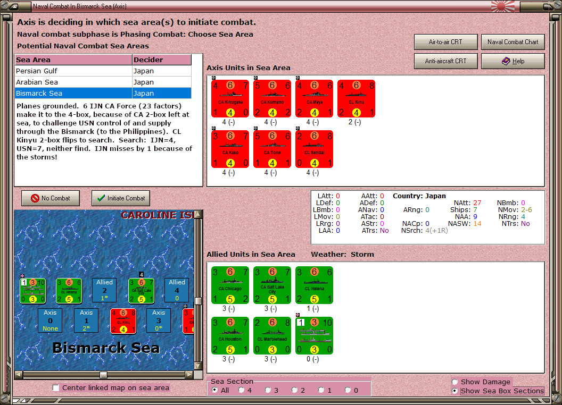Click the combat notes text area
Image resolution: width=562 pixels, height=405 pixels.
click(x=108, y=143)
